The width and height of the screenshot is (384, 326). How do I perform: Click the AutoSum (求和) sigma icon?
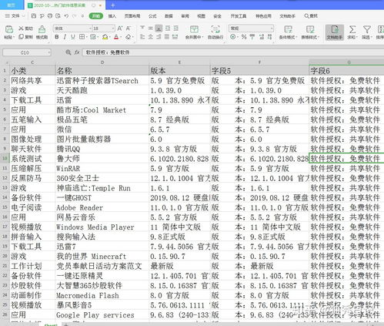(352, 29)
